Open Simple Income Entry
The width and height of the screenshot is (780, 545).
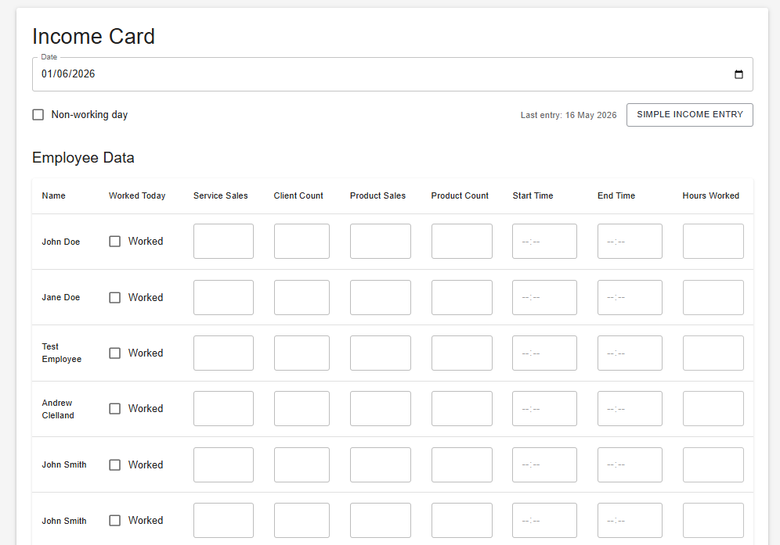(689, 115)
